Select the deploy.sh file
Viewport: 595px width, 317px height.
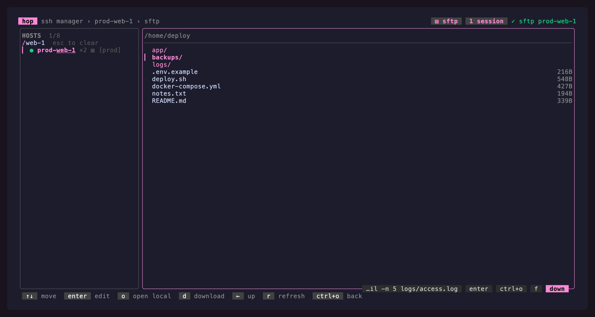tap(169, 79)
